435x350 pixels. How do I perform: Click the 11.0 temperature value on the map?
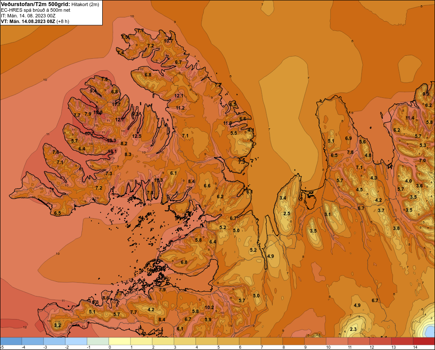(x=228, y=123)
